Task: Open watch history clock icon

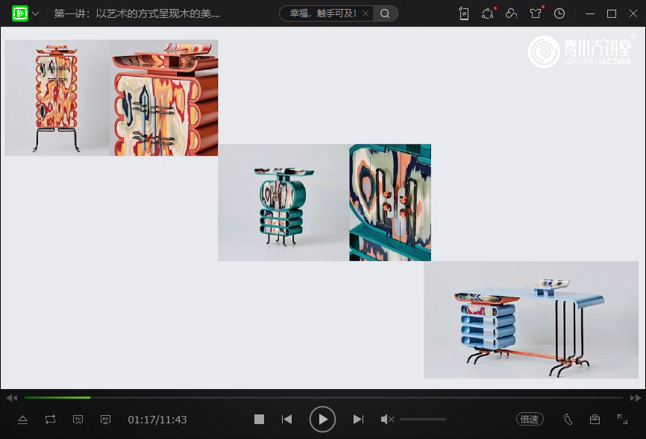Action: pyautogui.click(x=559, y=13)
